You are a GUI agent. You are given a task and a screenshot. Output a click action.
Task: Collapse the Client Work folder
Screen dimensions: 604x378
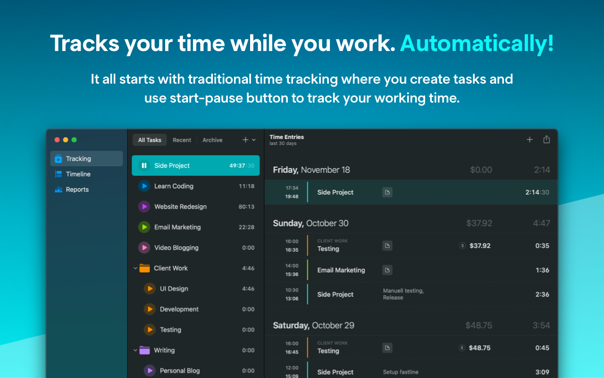point(135,268)
